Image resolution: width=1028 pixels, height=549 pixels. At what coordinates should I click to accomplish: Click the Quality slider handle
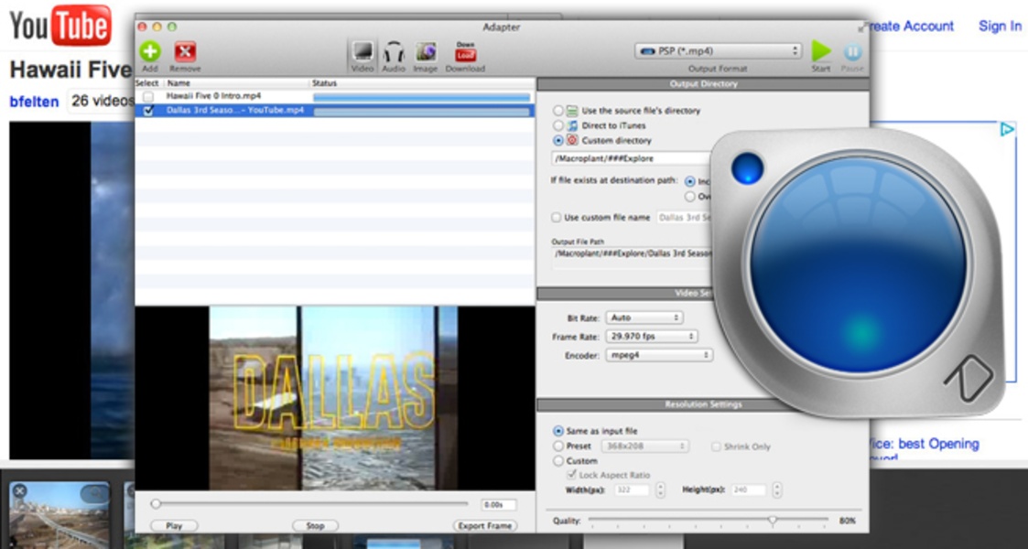pos(773,520)
